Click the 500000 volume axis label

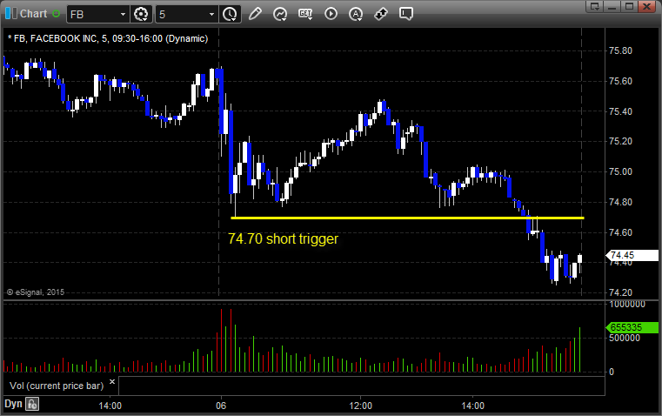625,338
